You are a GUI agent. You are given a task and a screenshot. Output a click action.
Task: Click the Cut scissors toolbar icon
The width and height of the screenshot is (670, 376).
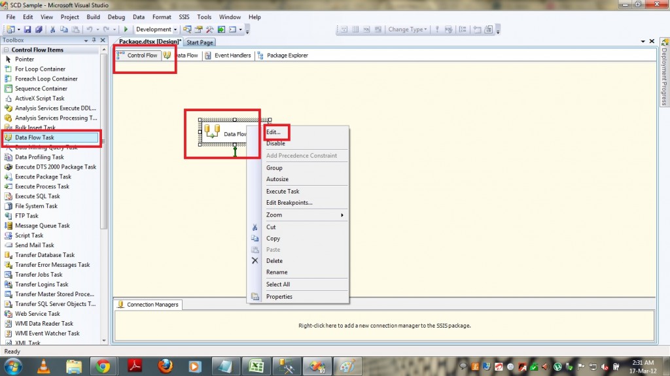pos(52,29)
